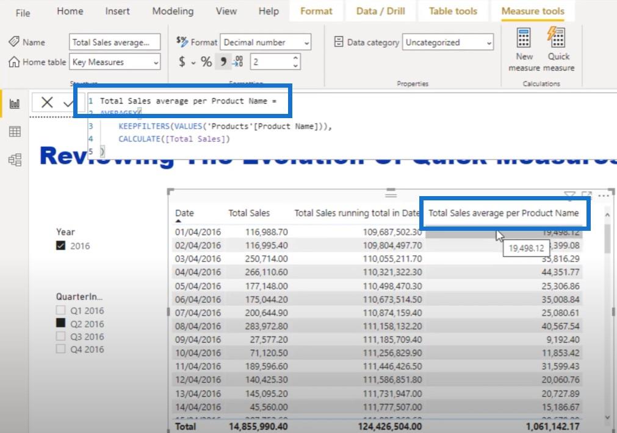Toggle thousands separator comma icon
The image size is (617, 433).
coord(223,62)
